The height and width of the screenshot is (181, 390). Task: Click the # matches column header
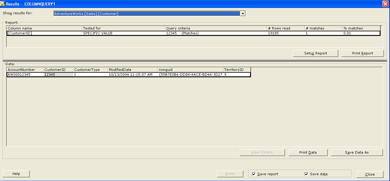point(324,28)
